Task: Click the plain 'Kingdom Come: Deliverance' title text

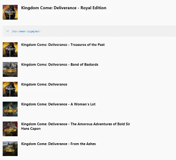Action: 44,84
